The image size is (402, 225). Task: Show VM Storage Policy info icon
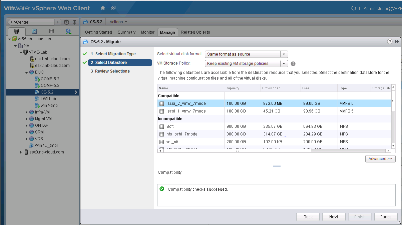tap(293, 64)
